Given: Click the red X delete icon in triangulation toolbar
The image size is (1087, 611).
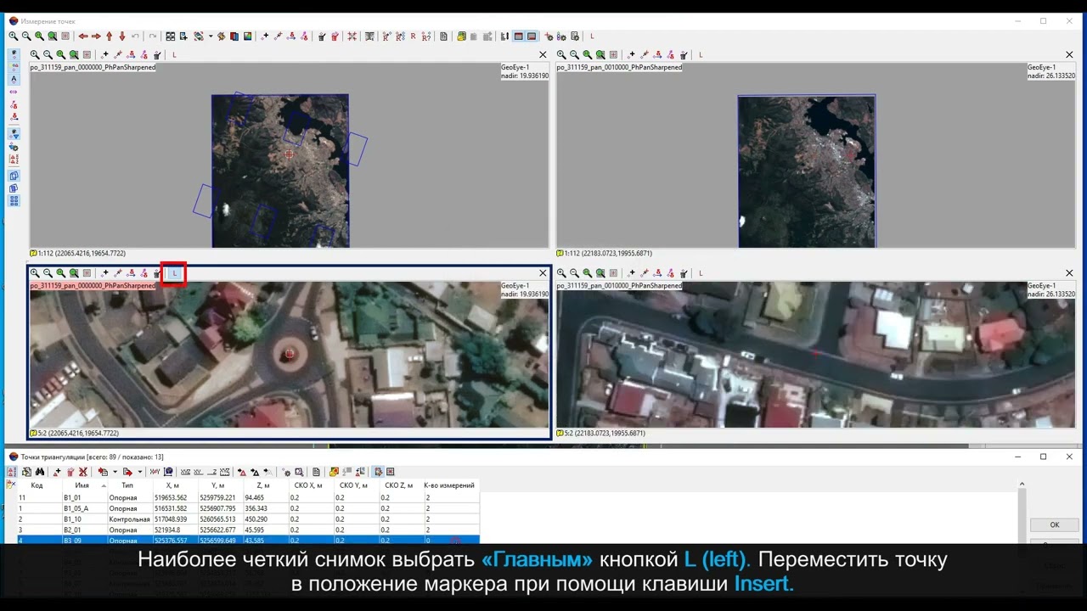Looking at the screenshot, I should coord(83,472).
